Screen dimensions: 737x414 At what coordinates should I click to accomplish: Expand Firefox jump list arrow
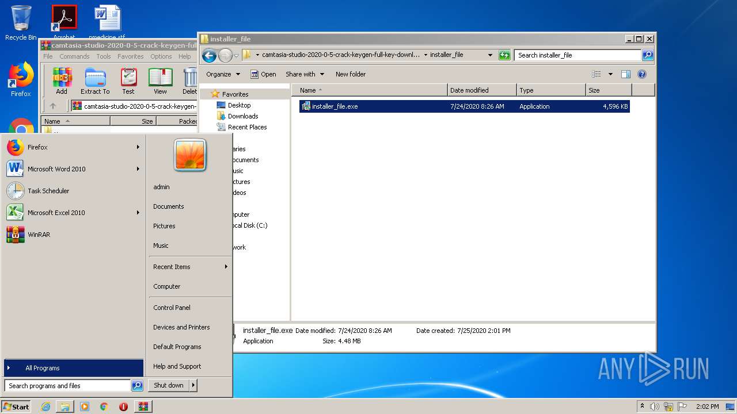click(x=138, y=147)
